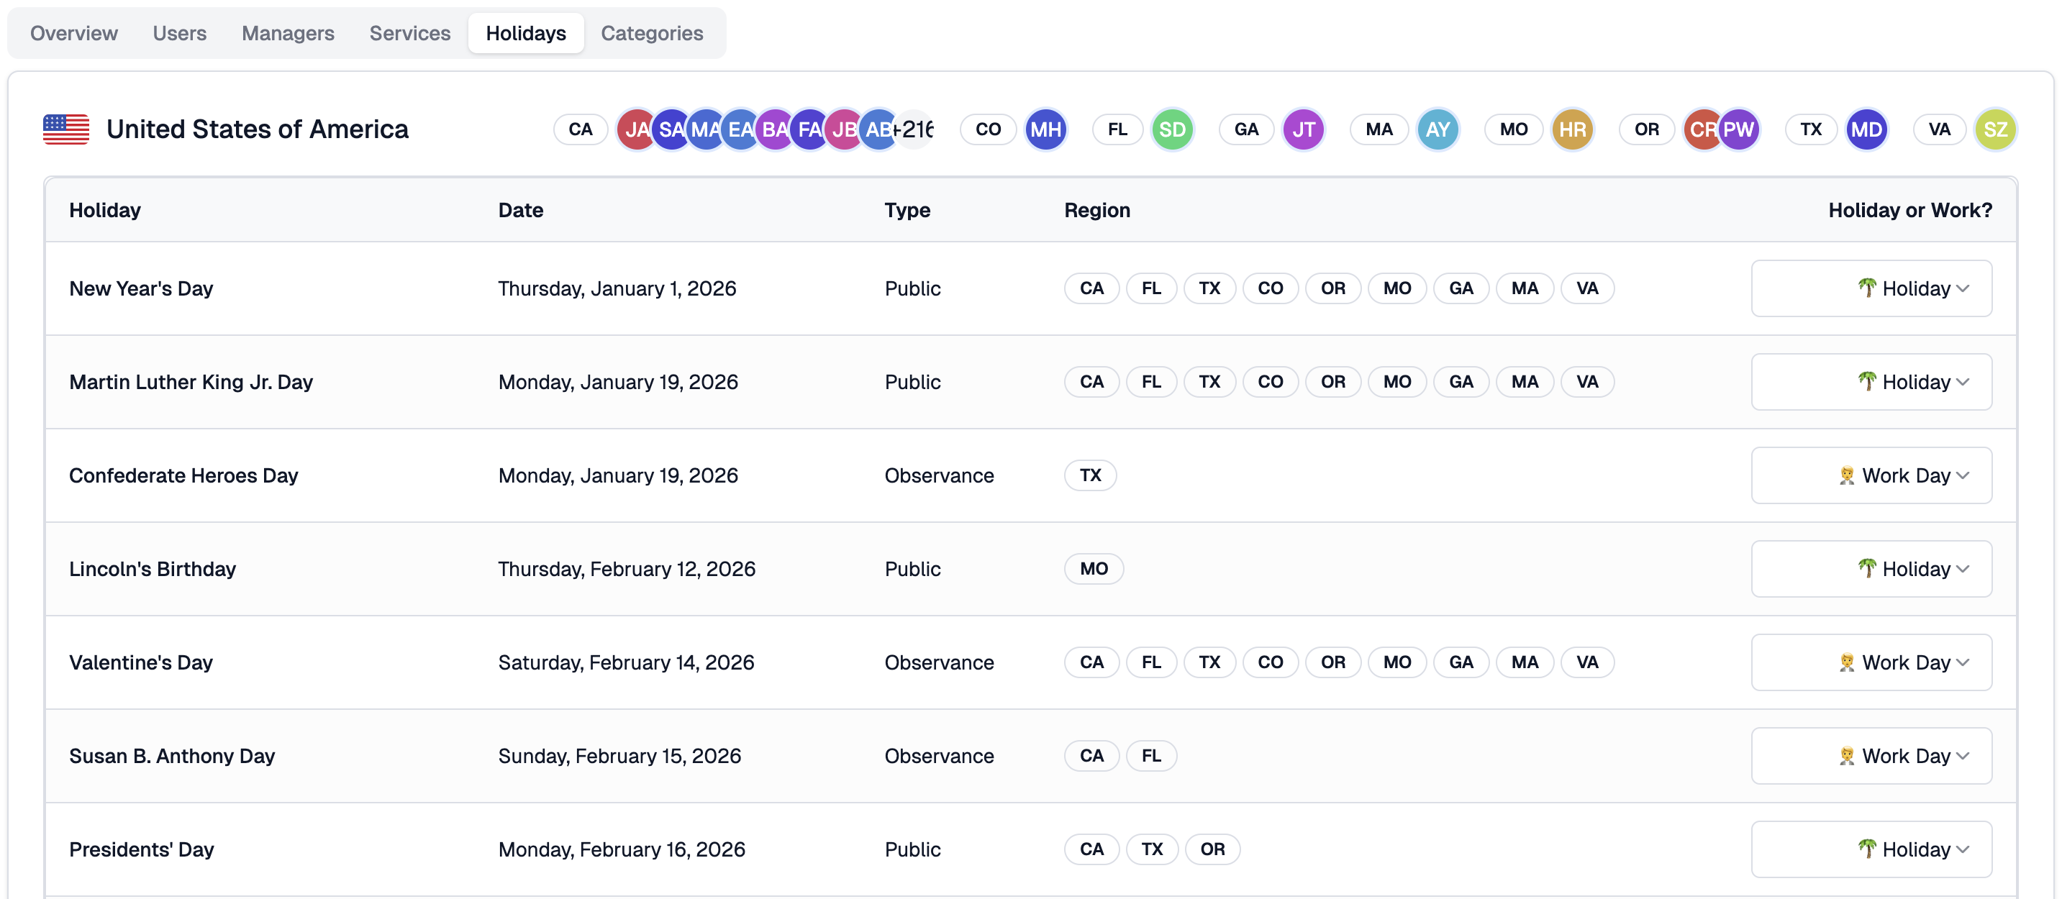The image size is (2062, 899).
Task: Click the MD user avatar
Action: click(1867, 129)
